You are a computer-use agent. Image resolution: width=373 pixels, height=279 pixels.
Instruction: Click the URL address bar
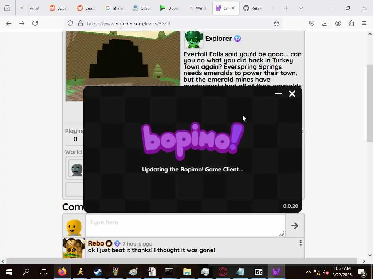[176, 24]
